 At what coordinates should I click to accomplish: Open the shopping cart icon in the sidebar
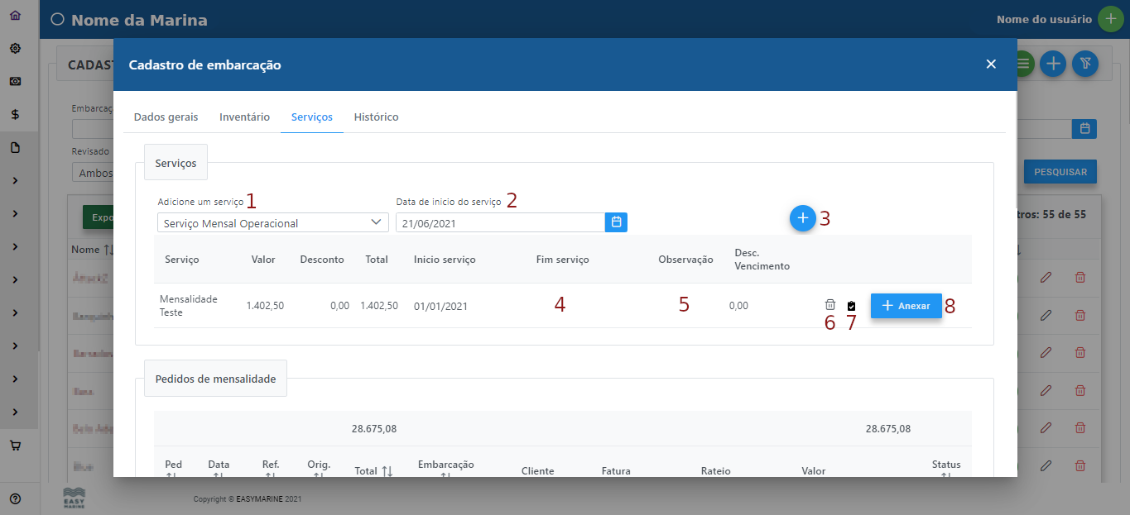click(x=15, y=445)
